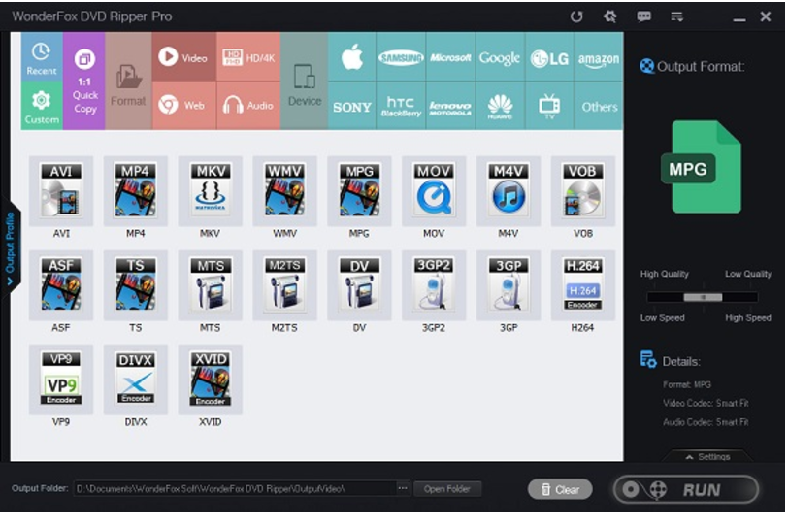Open the Device category
The image size is (788, 528).
pos(305,81)
